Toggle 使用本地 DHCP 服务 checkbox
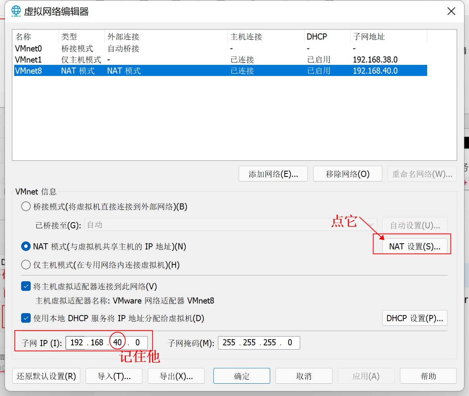469x396 pixels. (26, 318)
